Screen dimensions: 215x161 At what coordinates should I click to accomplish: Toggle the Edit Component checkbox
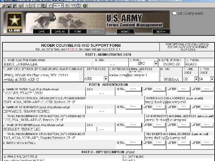coord(174,13)
